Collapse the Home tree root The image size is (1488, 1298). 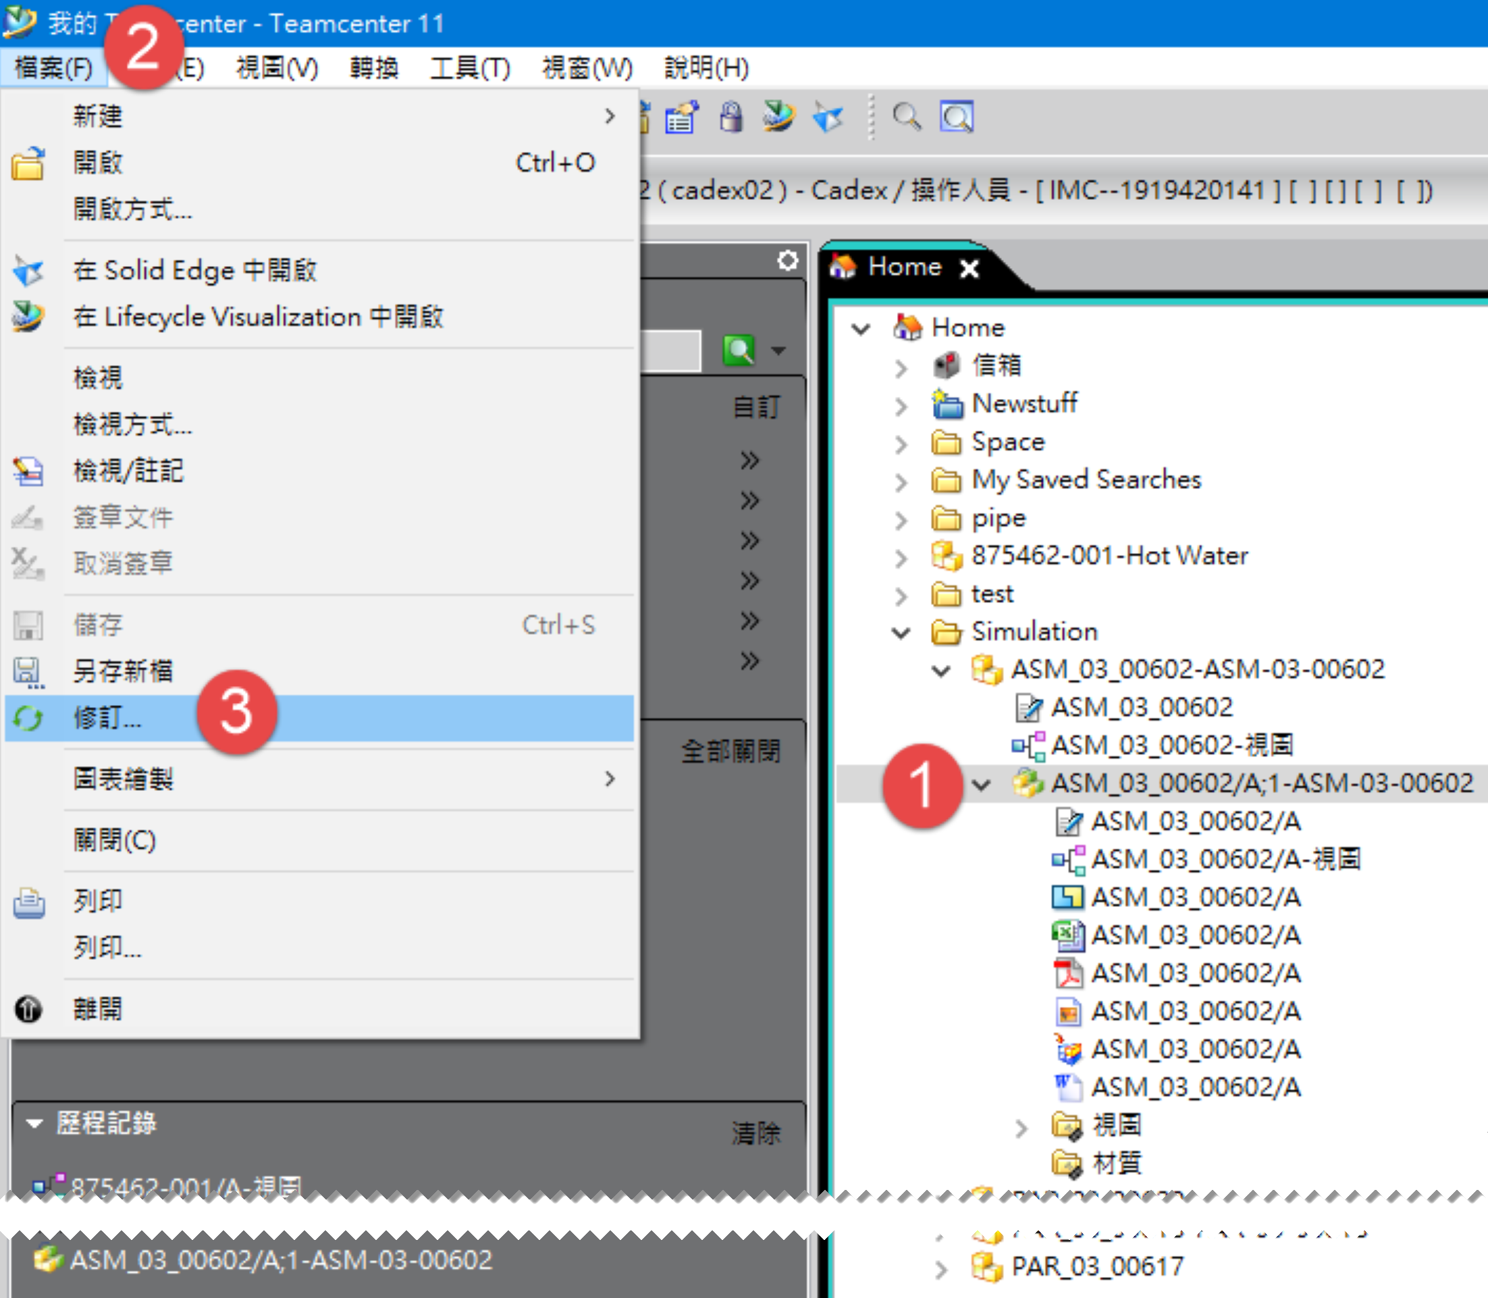pyautogui.click(x=861, y=329)
